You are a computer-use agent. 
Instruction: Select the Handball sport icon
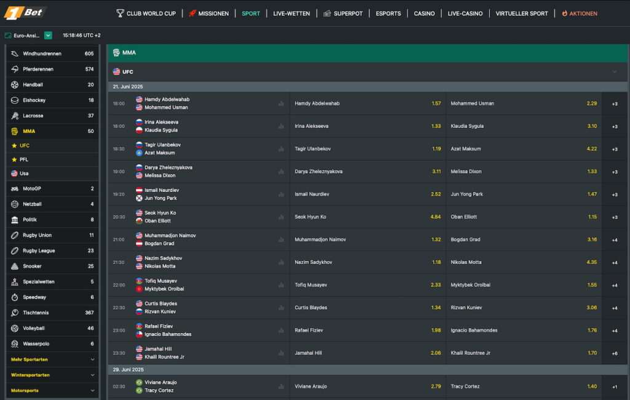pos(15,85)
